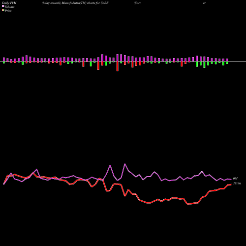This screenshot has width=246, height=246.
Task: Click the red-green Price legend swatch
Action: pyautogui.click(x=3, y=10)
